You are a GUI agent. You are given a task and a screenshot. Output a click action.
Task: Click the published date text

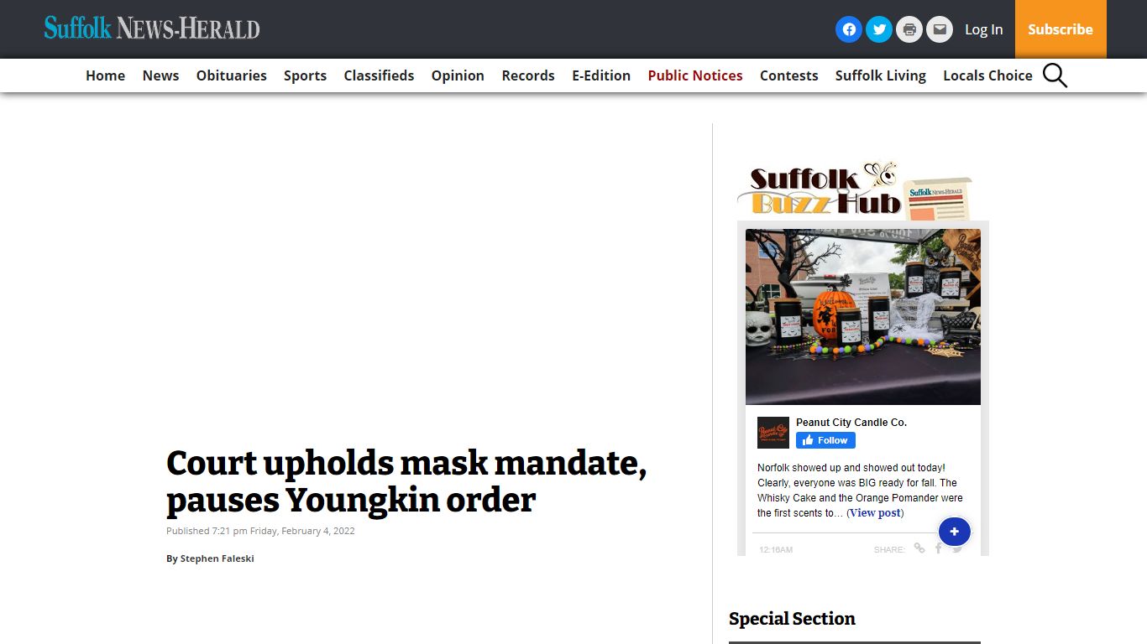coord(260,531)
